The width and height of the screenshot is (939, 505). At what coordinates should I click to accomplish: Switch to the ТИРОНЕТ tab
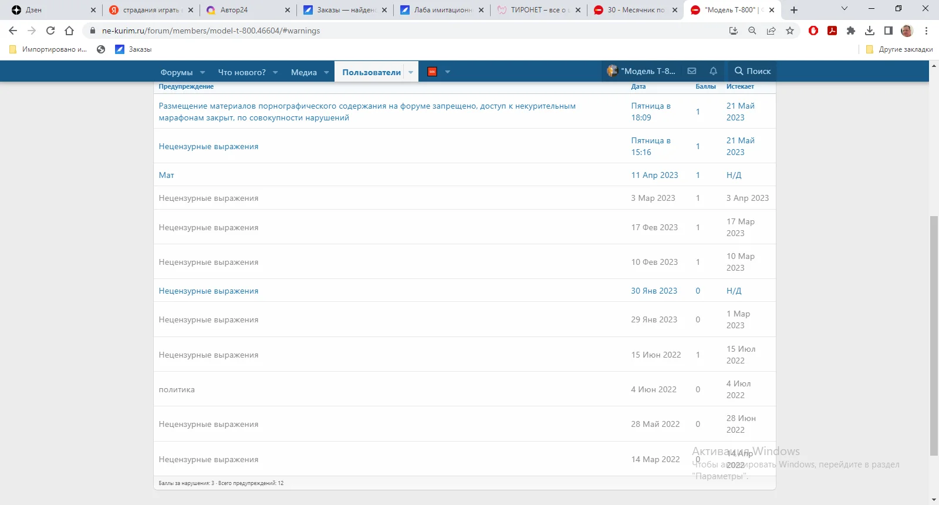(x=538, y=10)
